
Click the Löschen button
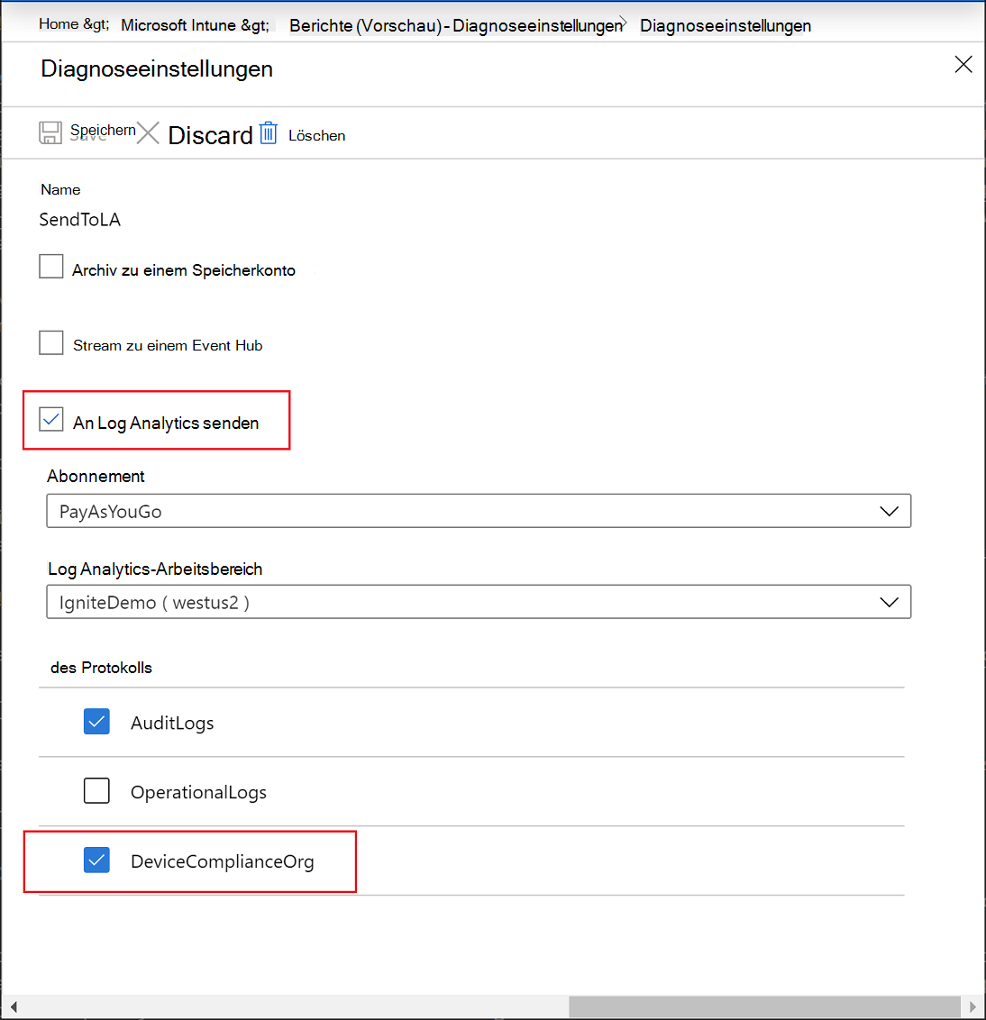pos(316,135)
